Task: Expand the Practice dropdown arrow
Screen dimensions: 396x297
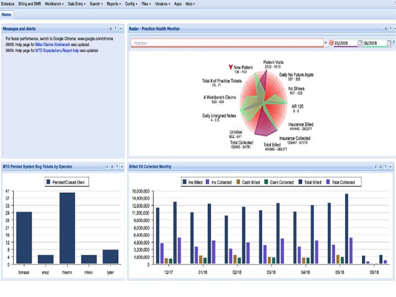Action: [x=325, y=43]
